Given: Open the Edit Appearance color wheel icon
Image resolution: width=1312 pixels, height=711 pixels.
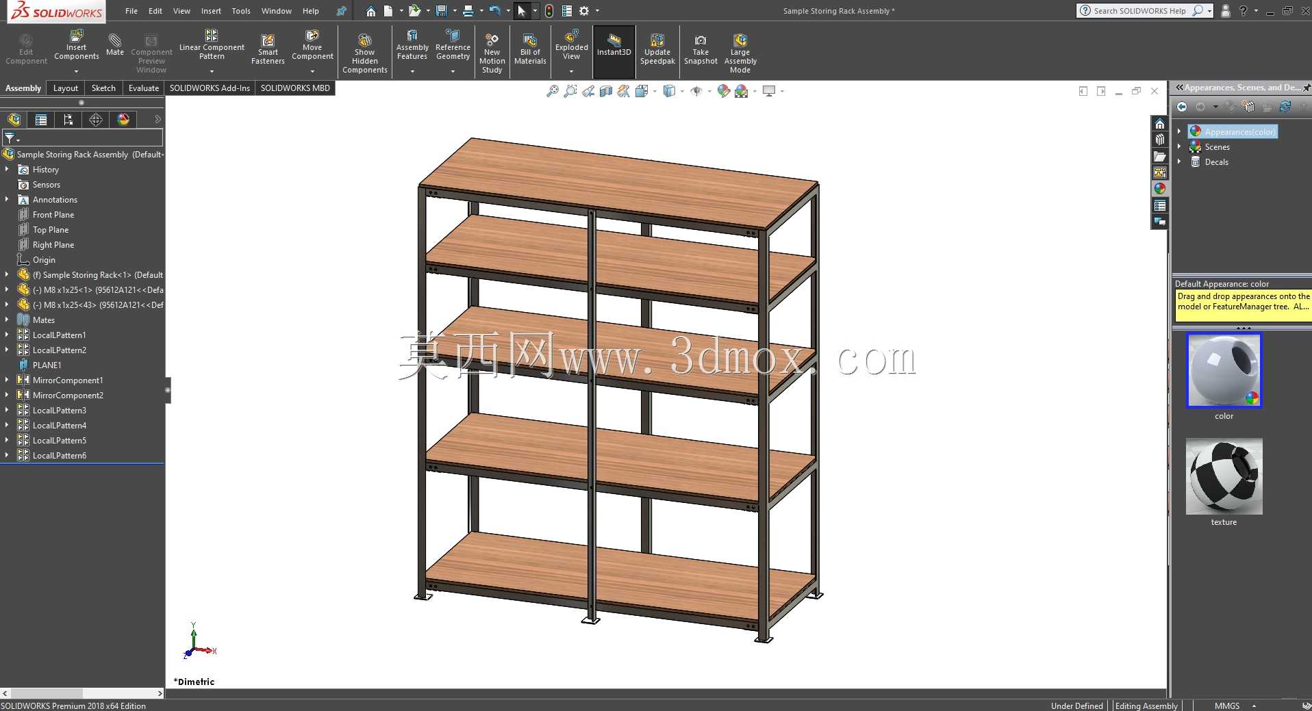Looking at the screenshot, I should point(724,91).
